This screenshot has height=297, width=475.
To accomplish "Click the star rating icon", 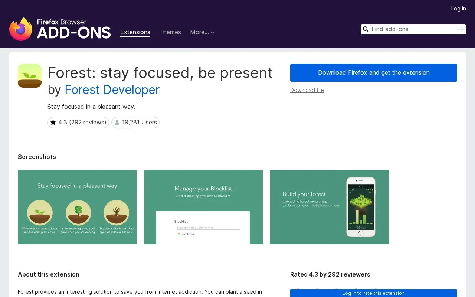I will [53, 123].
